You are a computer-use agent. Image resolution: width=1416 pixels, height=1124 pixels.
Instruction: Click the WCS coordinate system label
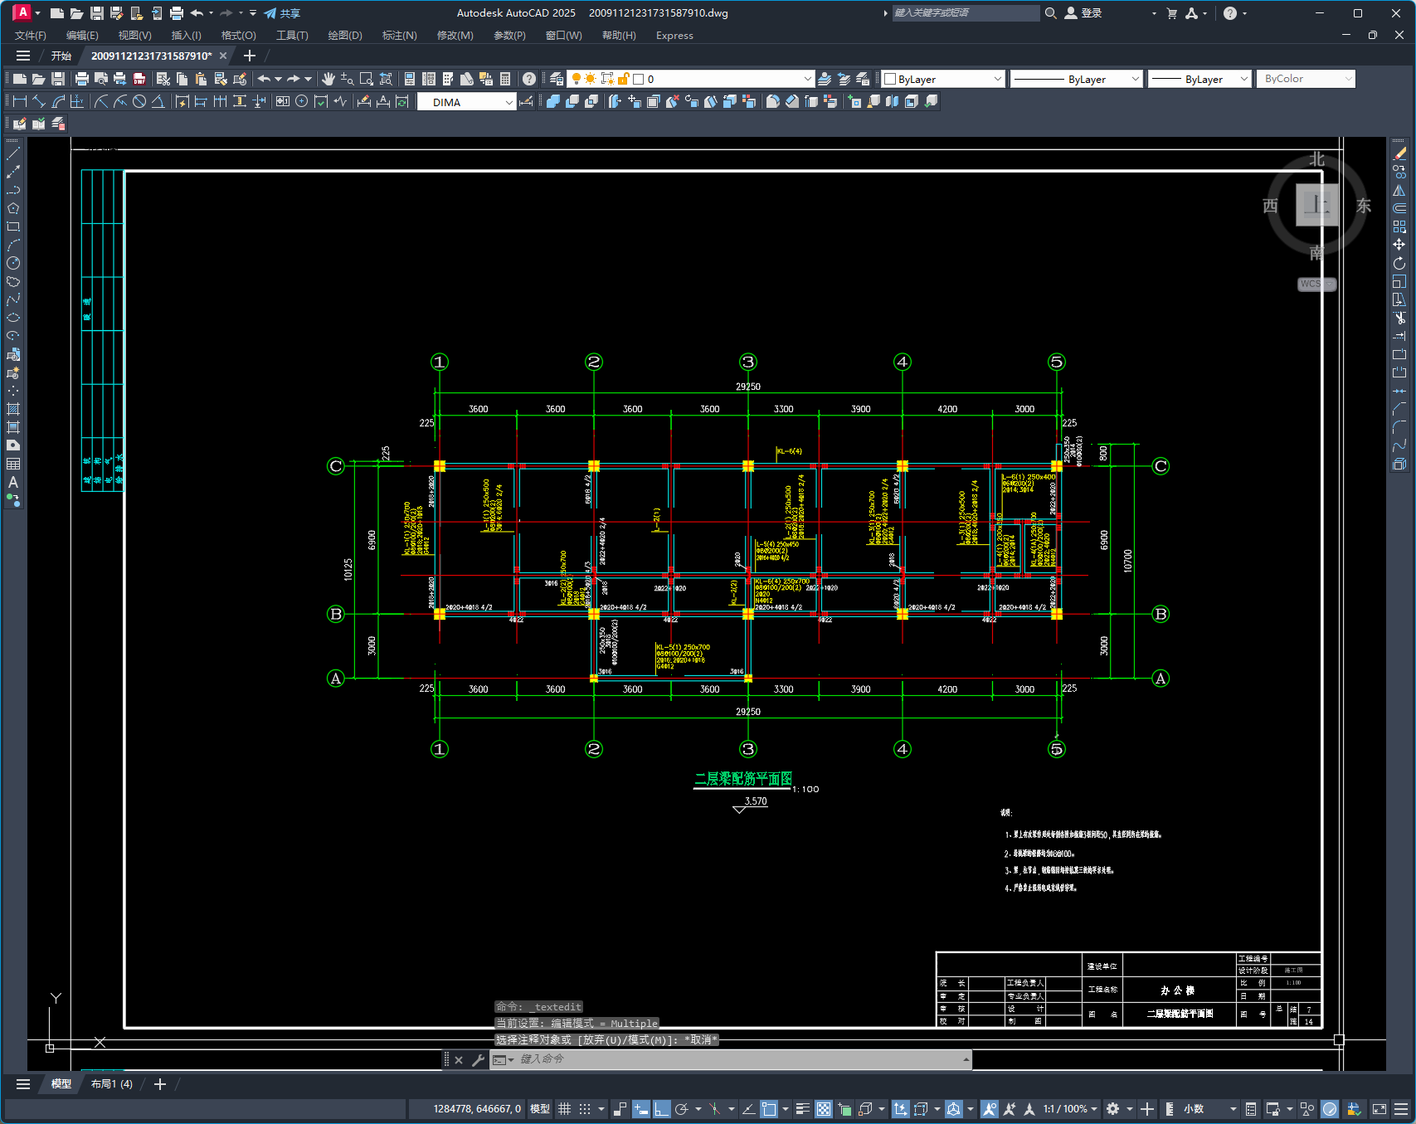click(1316, 284)
